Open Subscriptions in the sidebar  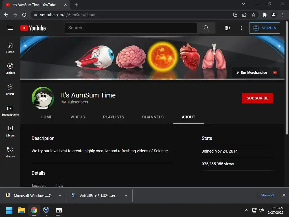coord(10,110)
